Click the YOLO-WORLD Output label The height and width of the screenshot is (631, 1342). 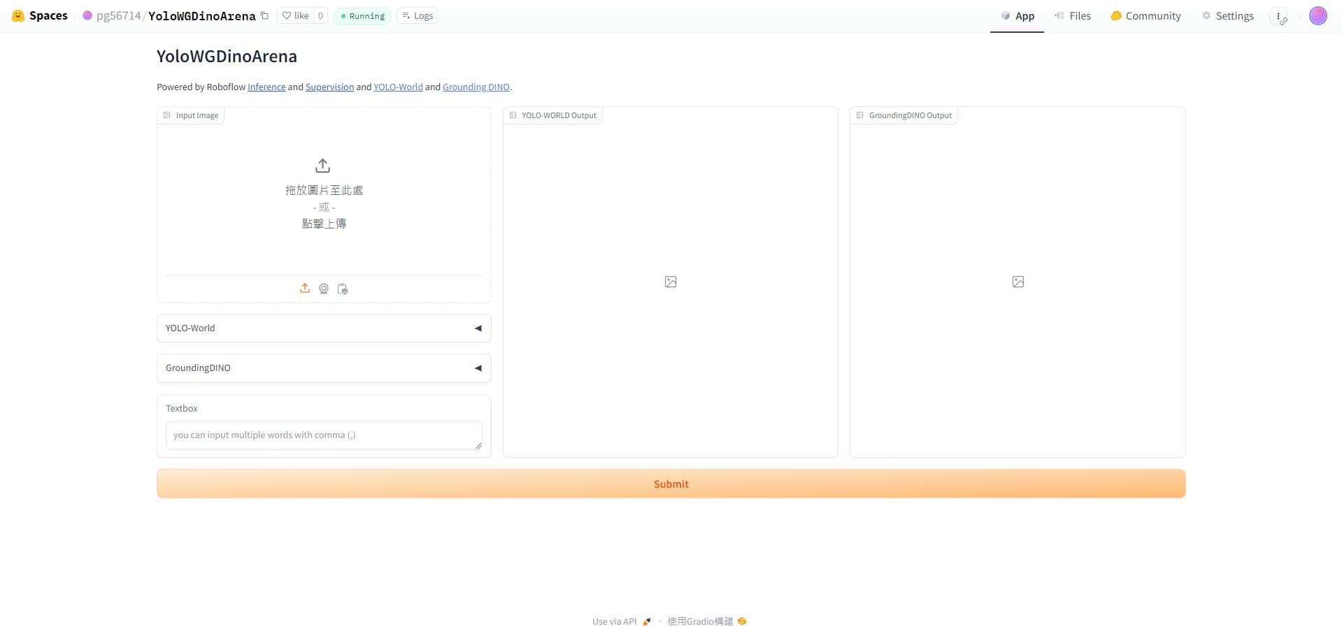pyautogui.click(x=553, y=115)
